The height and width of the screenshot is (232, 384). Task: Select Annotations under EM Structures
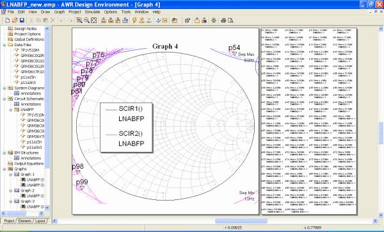coord(31,158)
